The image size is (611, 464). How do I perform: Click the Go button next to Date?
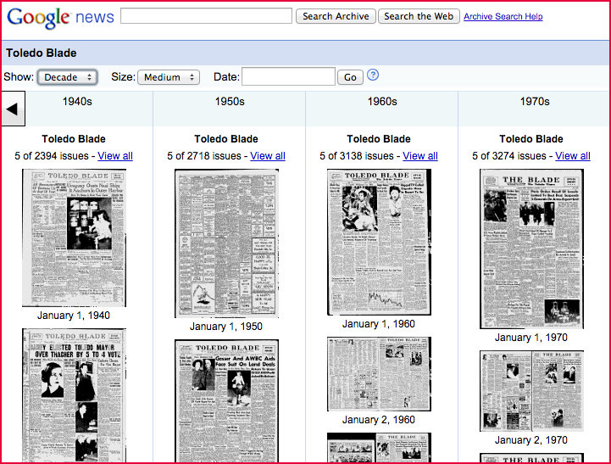[350, 77]
